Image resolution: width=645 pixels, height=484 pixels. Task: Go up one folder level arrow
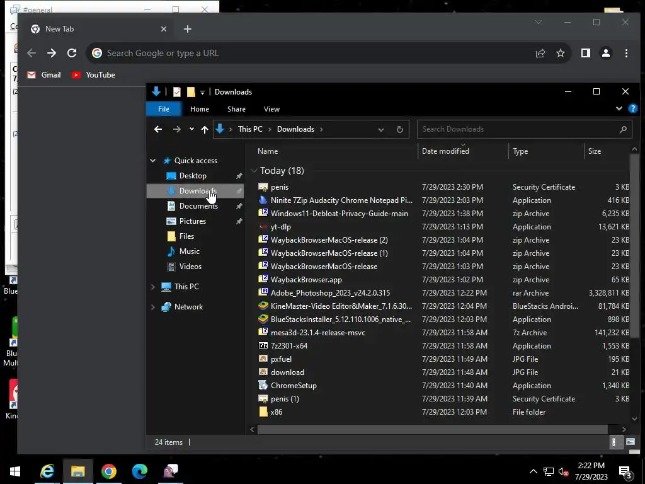[x=205, y=129]
